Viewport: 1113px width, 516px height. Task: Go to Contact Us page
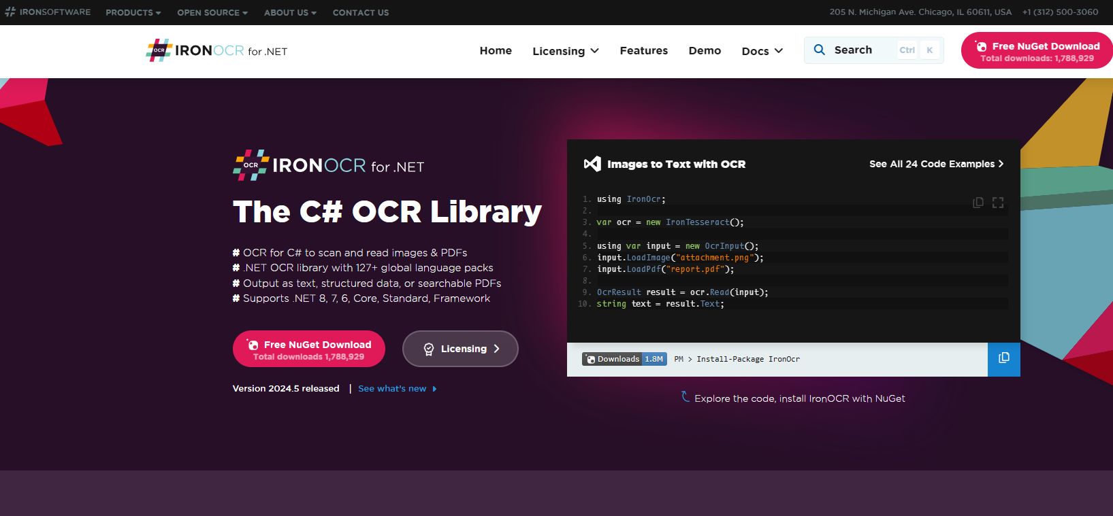coord(361,12)
